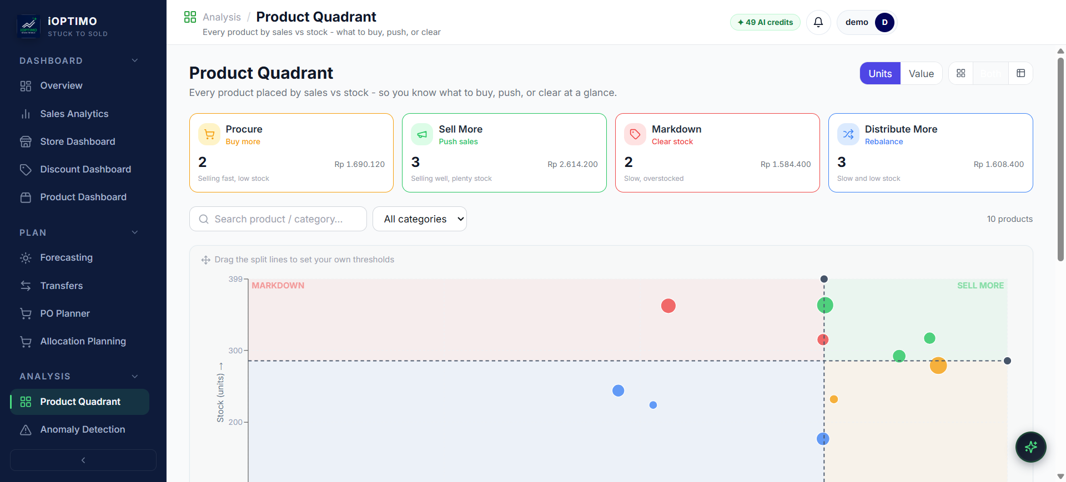Click the Forecasting sun icon
The height and width of the screenshot is (482, 1066).
pos(26,258)
